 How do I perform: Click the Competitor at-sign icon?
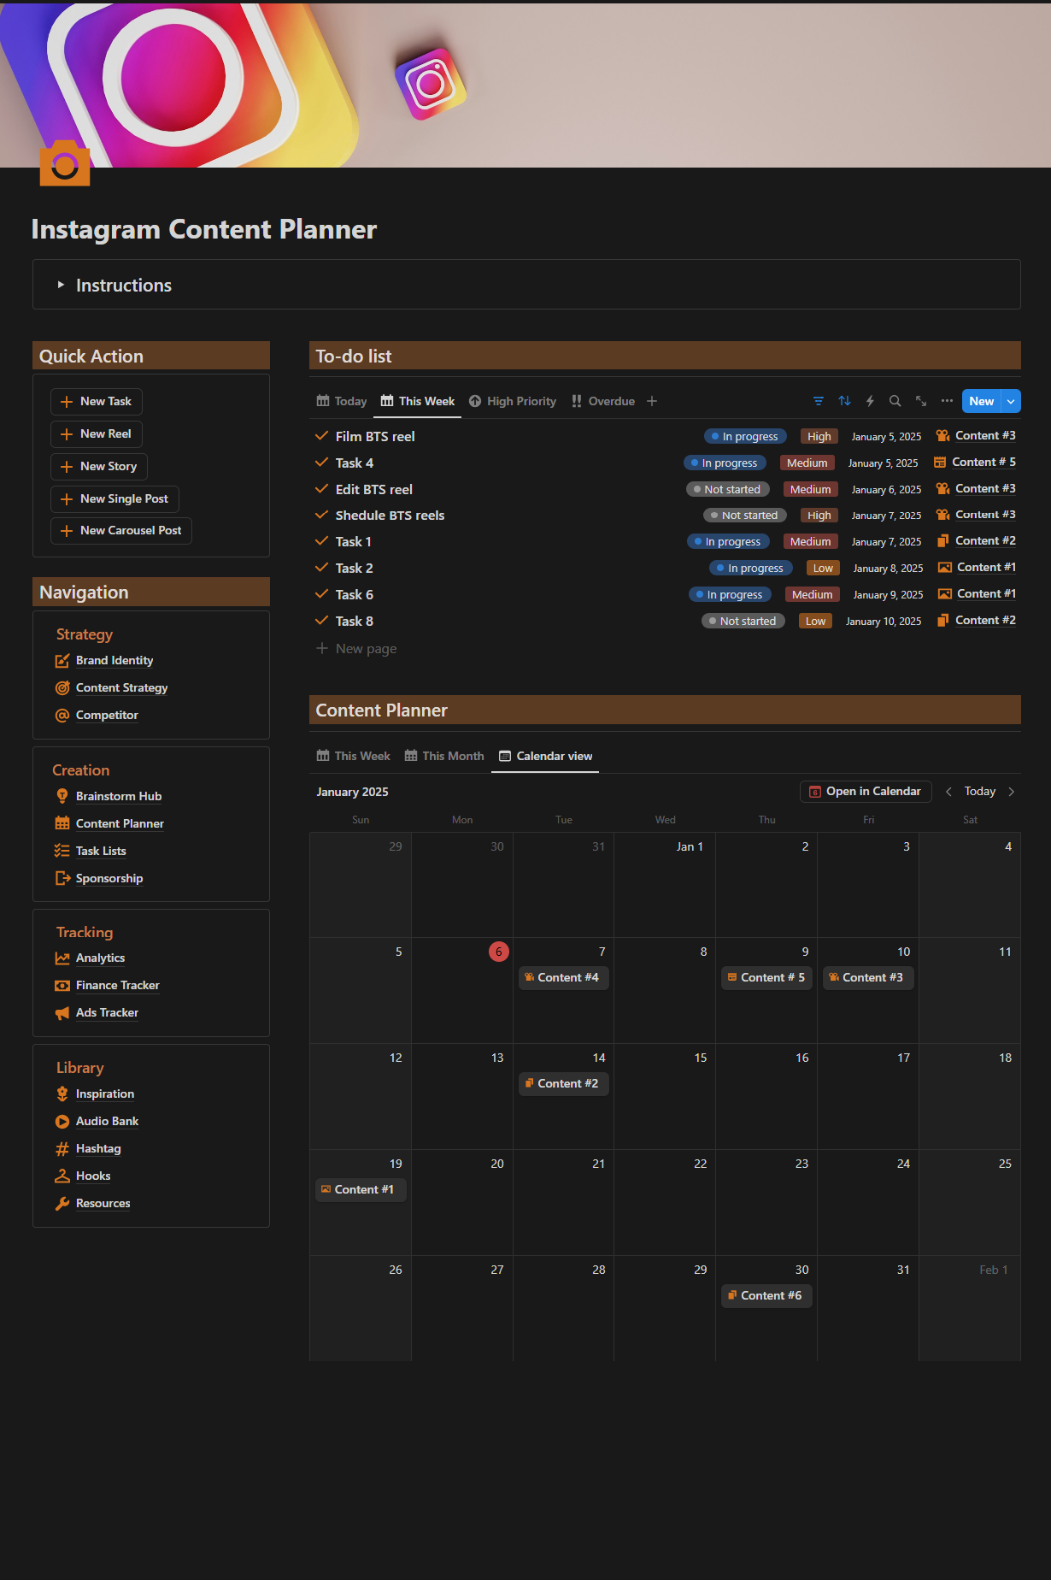pos(62,716)
